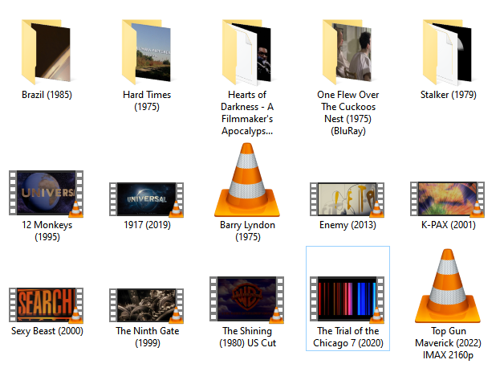Click the "Stalker (1979)" file name
Viewport: 504px width, 368px height.
click(449, 95)
